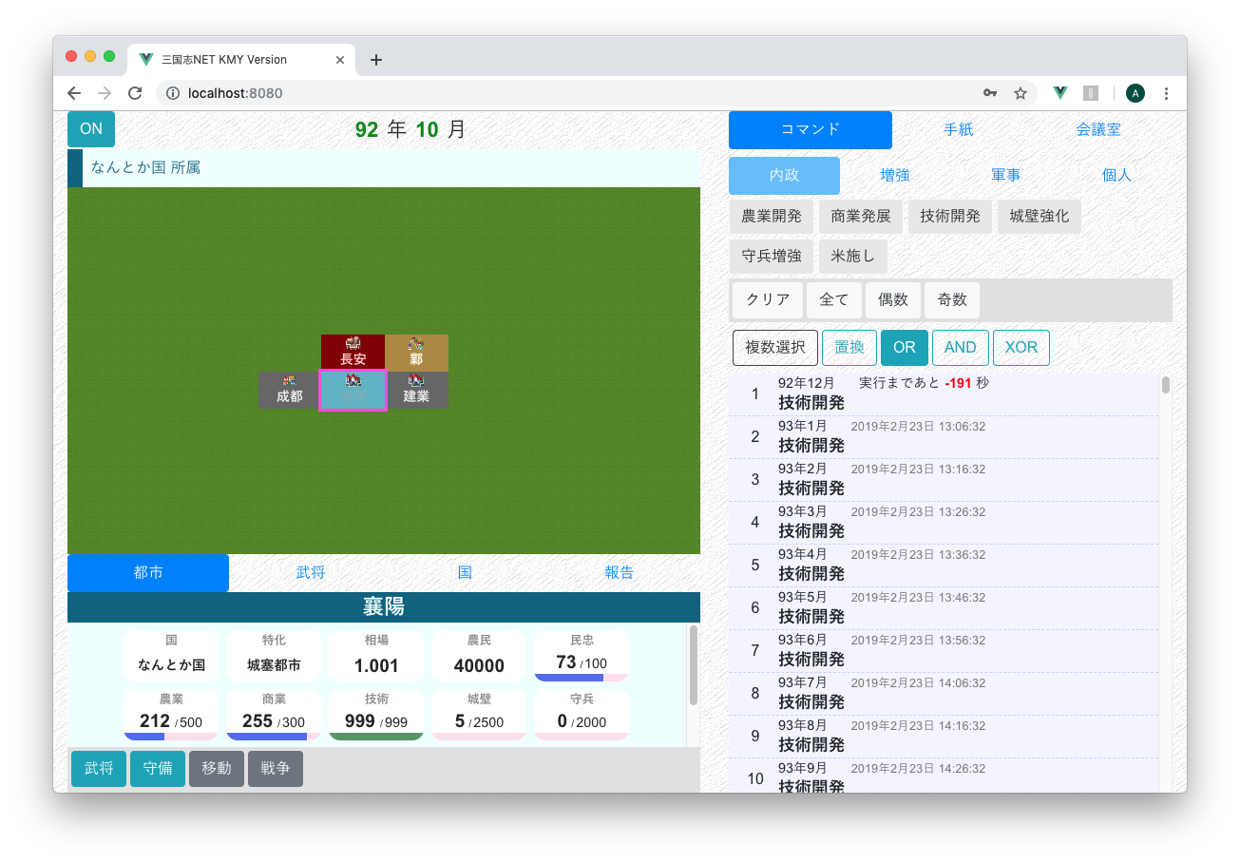Viewport: 1240px width, 863px height.
Task: Select the 鄴 city tile on the map
Action: (416, 353)
